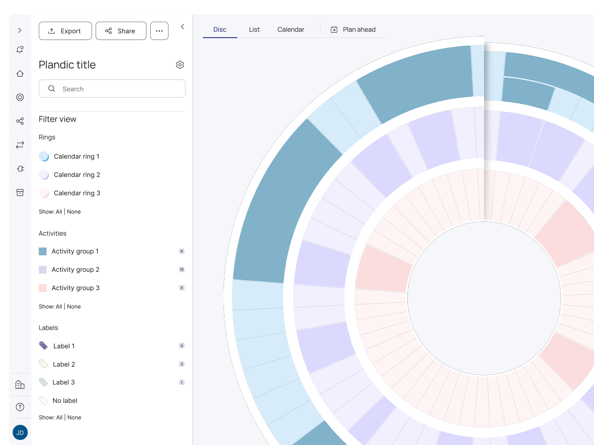Screen dimensions: 594x445
Task: Click the share nodes icon inside Share button
Action: point(109,31)
